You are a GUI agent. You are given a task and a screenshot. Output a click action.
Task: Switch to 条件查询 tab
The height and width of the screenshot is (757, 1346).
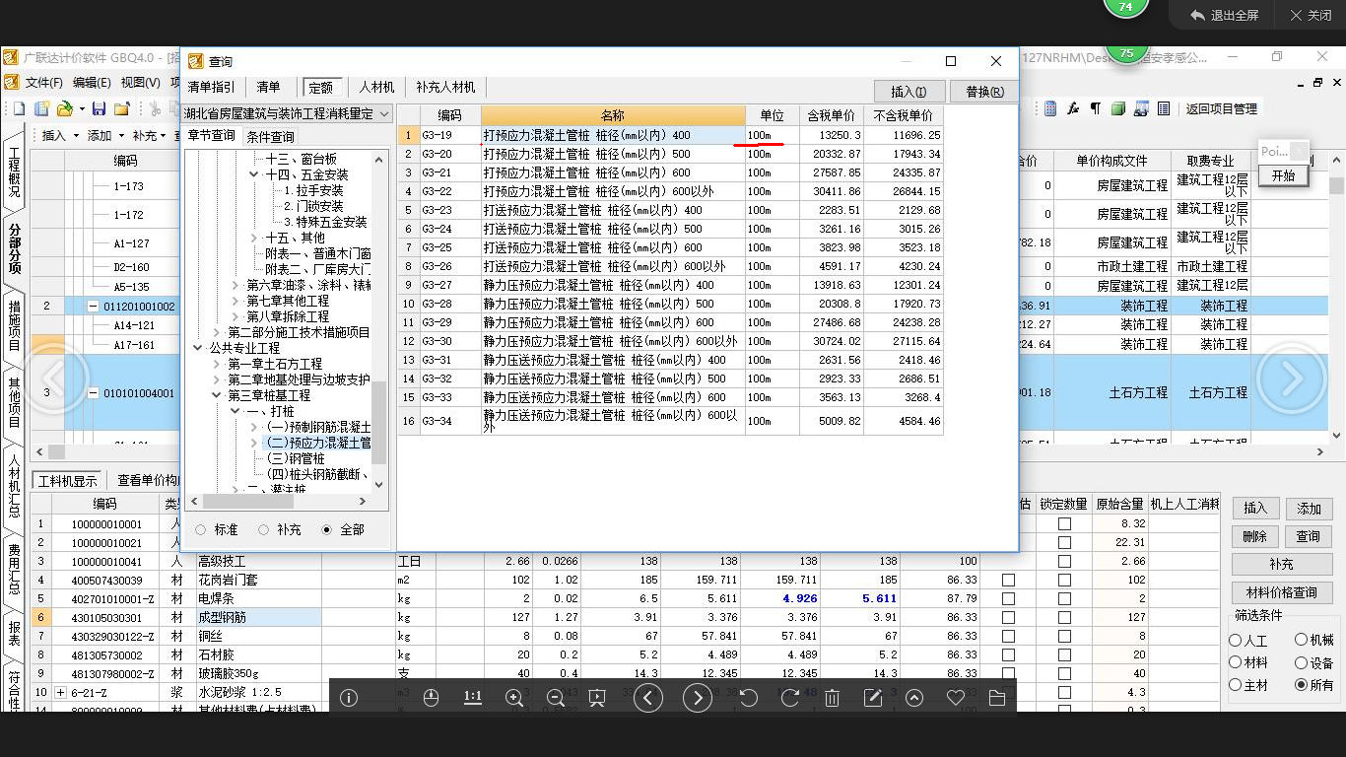pos(270,136)
